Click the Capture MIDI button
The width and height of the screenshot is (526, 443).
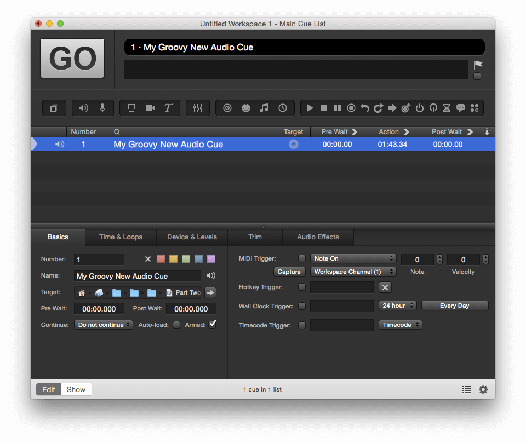point(289,272)
